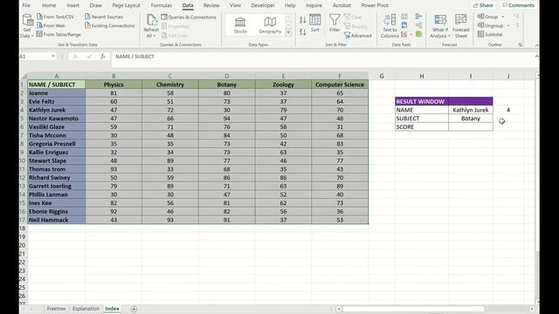Open Queries & Connections pane

coord(189,17)
